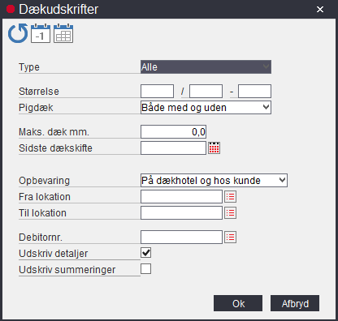This screenshot has width=338, height=321.
Task: Enable the Udskriv summeringer checkbox
Action: pos(146,269)
